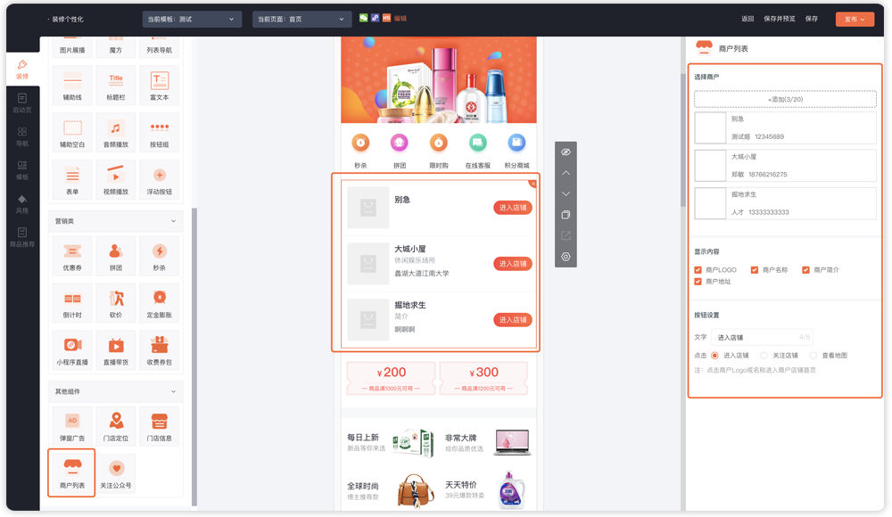Click the 按钮设置 text input field
Image resolution: width=892 pixels, height=517 pixels.
click(762, 338)
